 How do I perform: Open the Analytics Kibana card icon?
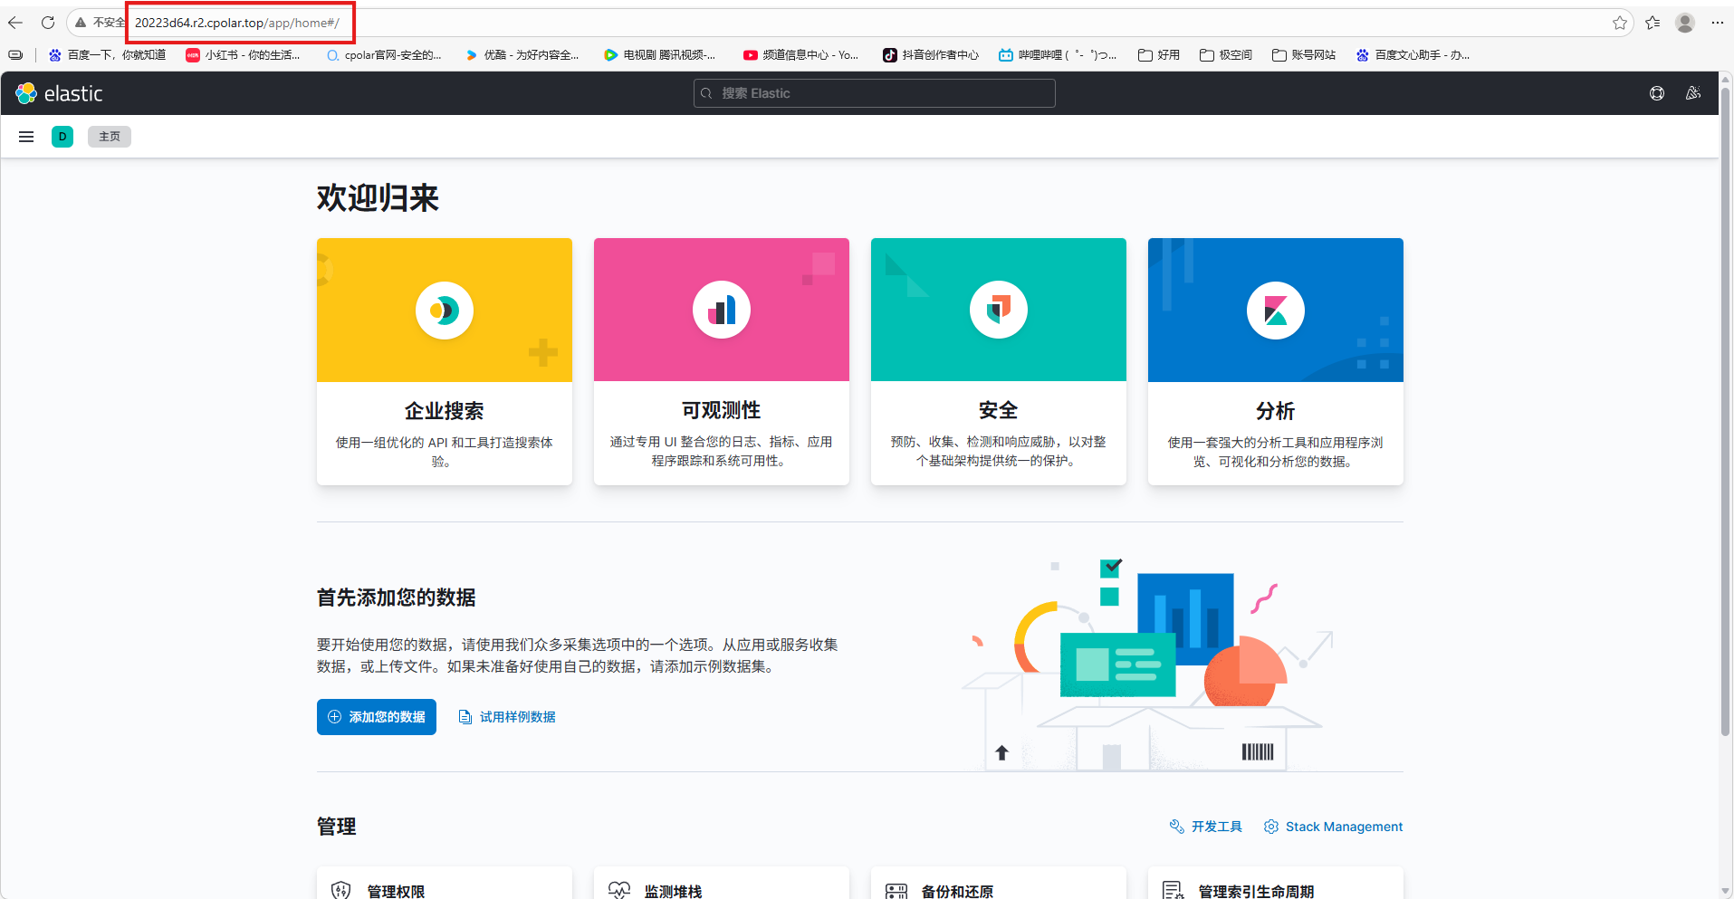[1275, 311]
